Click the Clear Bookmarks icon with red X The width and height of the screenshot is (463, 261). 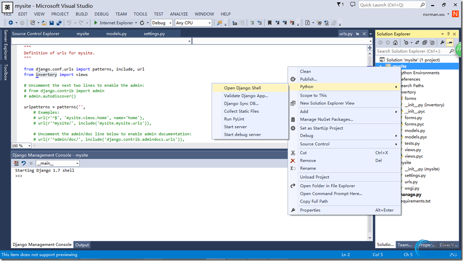pos(292,23)
